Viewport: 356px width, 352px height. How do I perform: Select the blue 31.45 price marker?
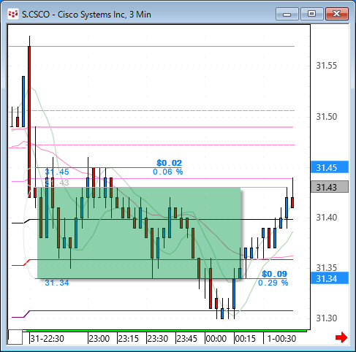330,167
